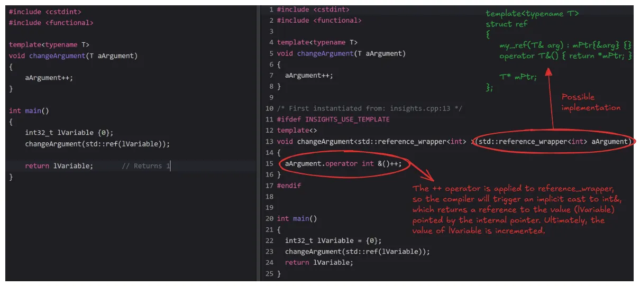This screenshot has height=286, width=640.
Task: Click the 'Possible implementation' red annotation
Action: pyautogui.click(x=591, y=103)
